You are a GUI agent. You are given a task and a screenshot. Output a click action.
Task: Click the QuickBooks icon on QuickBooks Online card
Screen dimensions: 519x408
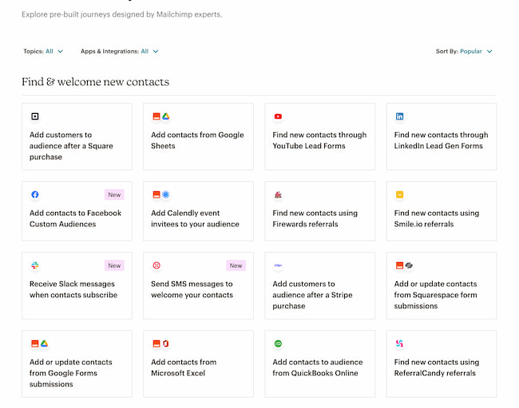[x=278, y=343]
